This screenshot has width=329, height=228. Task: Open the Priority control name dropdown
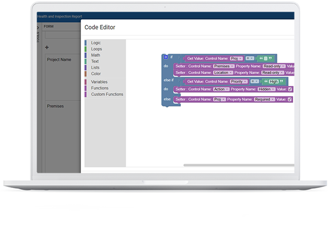click(x=239, y=82)
